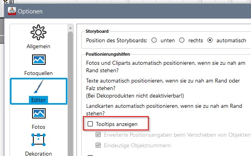Select the Fotoquellen picture icon

tap(39, 60)
